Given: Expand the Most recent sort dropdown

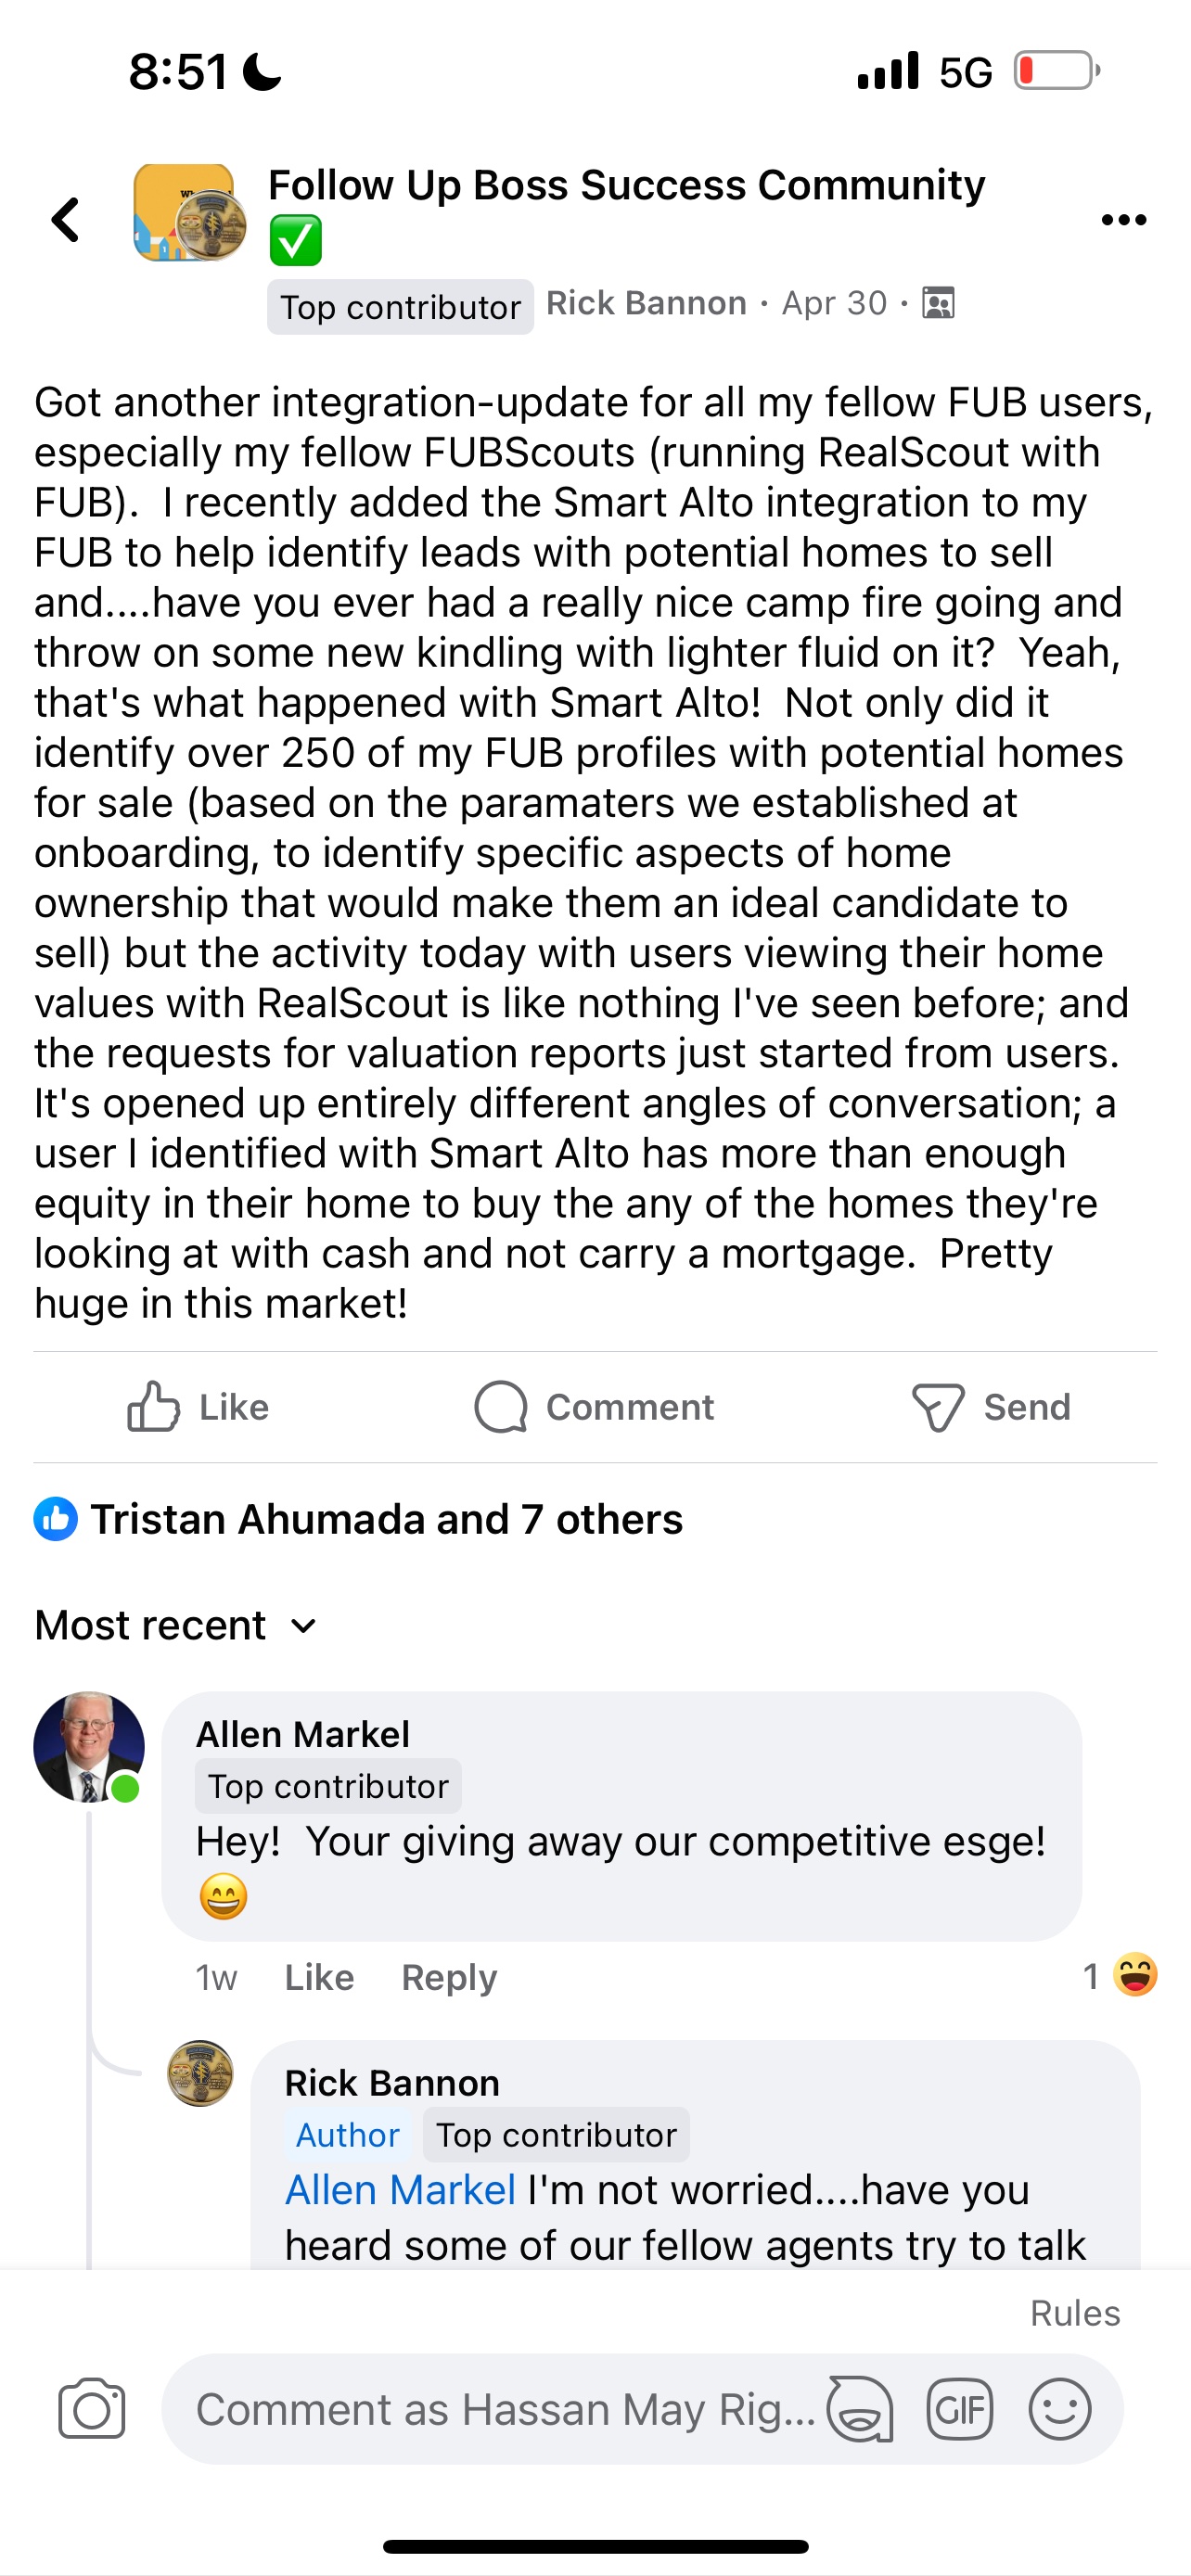Looking at the screenshot, I should pos(177,1625).
